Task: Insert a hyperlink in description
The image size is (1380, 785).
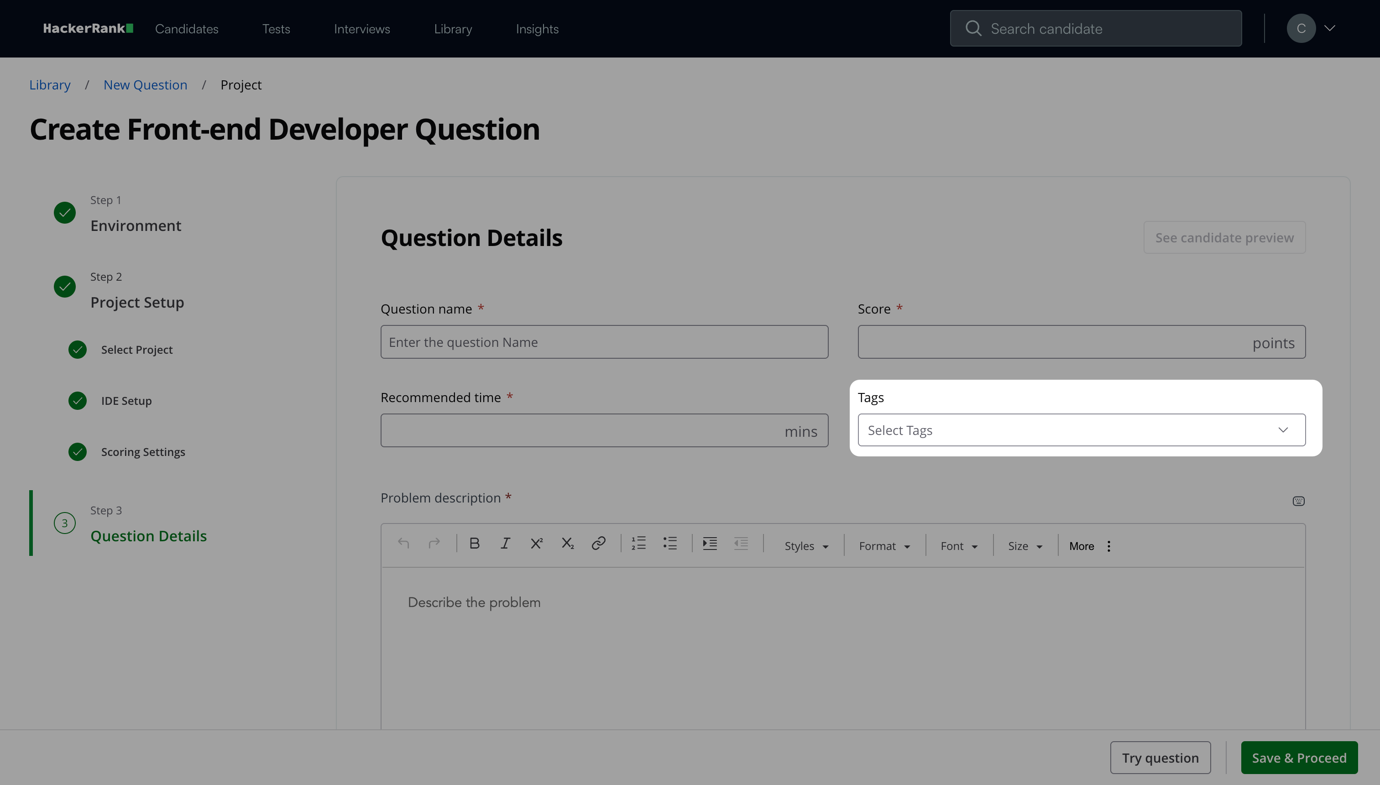Action: pyautogui.click(x=598, y=544)
